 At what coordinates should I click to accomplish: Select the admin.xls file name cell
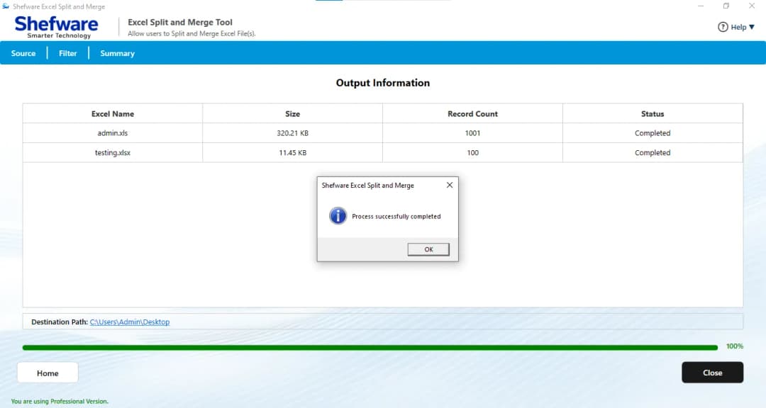[112, 132]
